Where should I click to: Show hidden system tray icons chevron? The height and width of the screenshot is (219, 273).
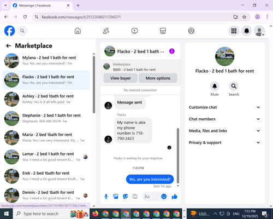click(x=215, y=214)
